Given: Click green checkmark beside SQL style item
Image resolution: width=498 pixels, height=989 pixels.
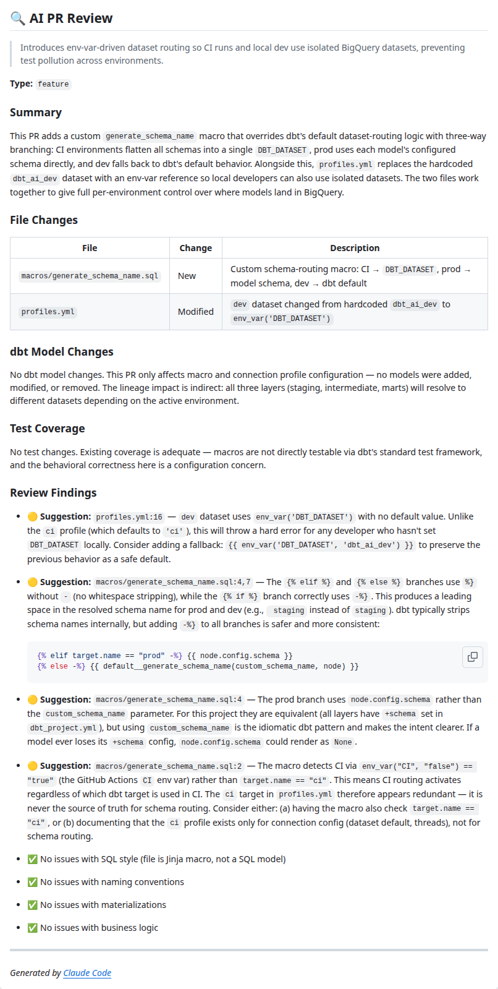Looking at the screenshot, I should pos(33,859).
